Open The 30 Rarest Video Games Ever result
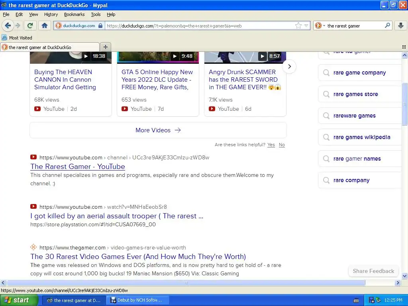 tap(138, 257)
